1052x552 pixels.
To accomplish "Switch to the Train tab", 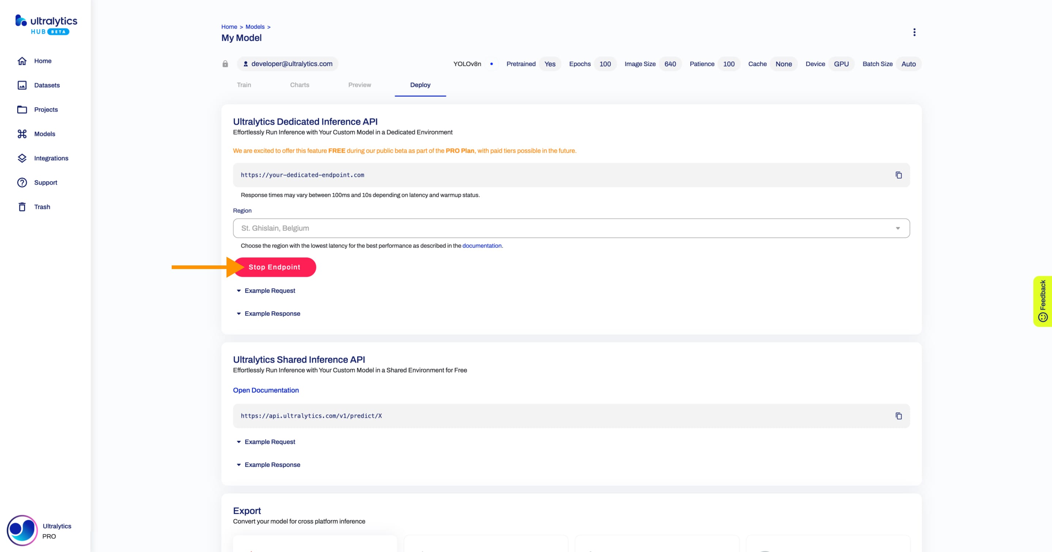I will tap(244, 85).
